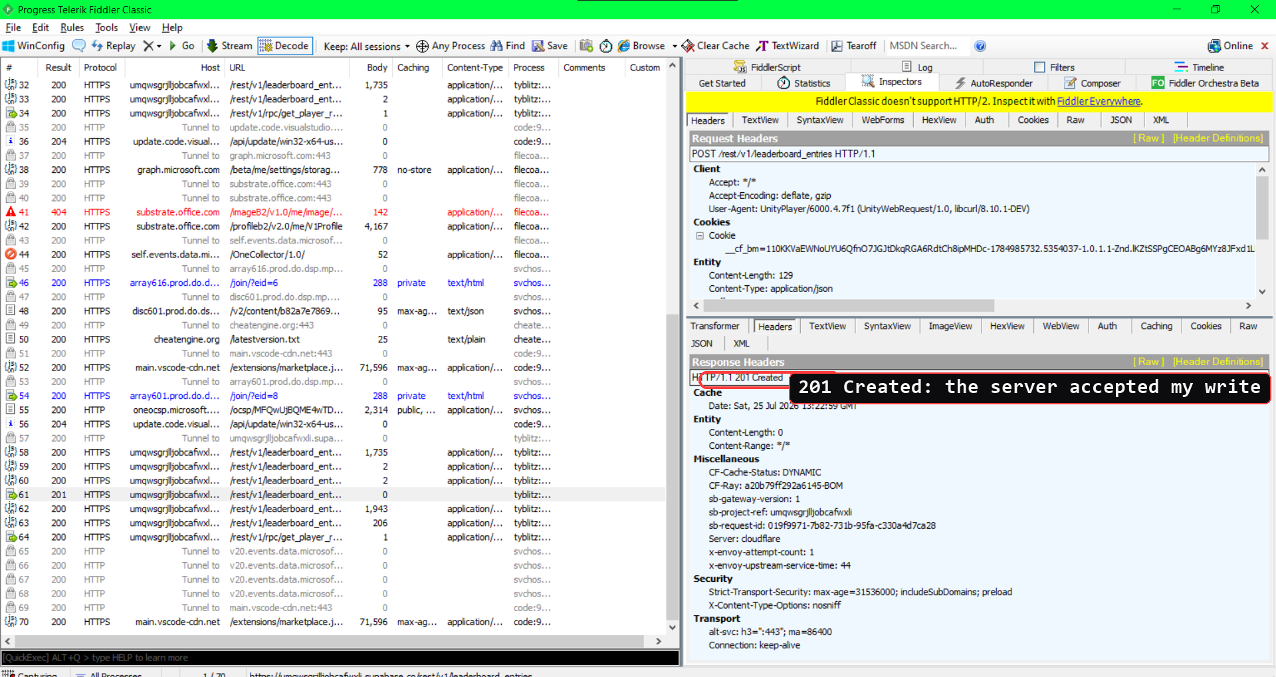Click Request Headers [Raw] link
Screen dimensions: 1276x677
coord(1148,138)
